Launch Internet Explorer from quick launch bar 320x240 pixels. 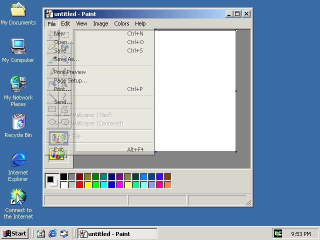[52, 233]
